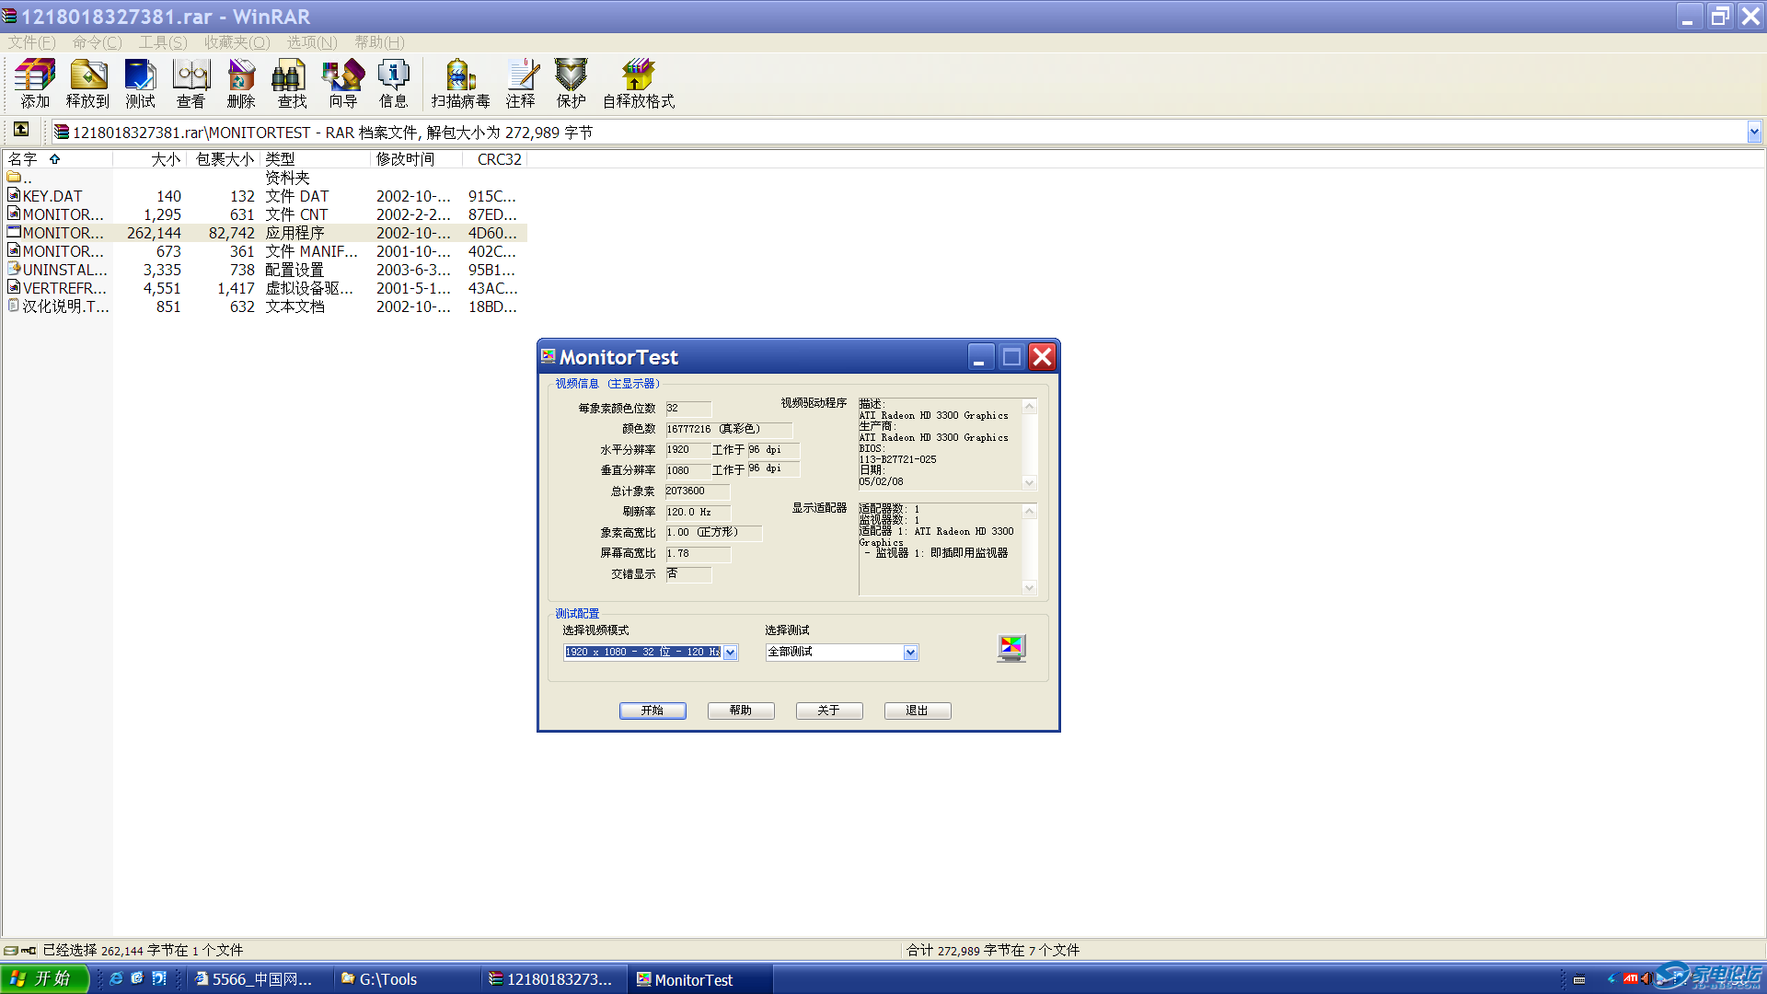Click the 释放到 (Extract To) toolbar icon
Screen dimensions: 1767x994
click(87, 83)
